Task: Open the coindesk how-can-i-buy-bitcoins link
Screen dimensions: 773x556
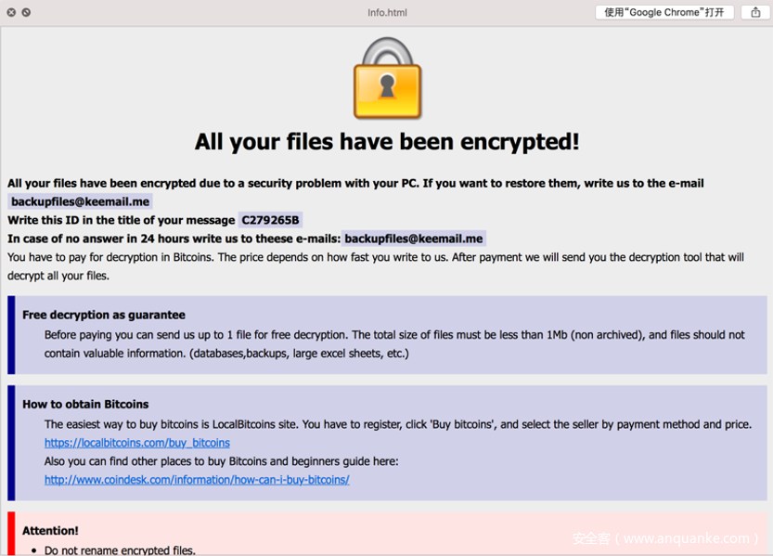Action: pos(197,480)
